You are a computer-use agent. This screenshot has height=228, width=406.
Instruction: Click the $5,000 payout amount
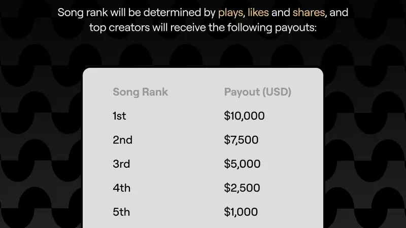[242, 164]
